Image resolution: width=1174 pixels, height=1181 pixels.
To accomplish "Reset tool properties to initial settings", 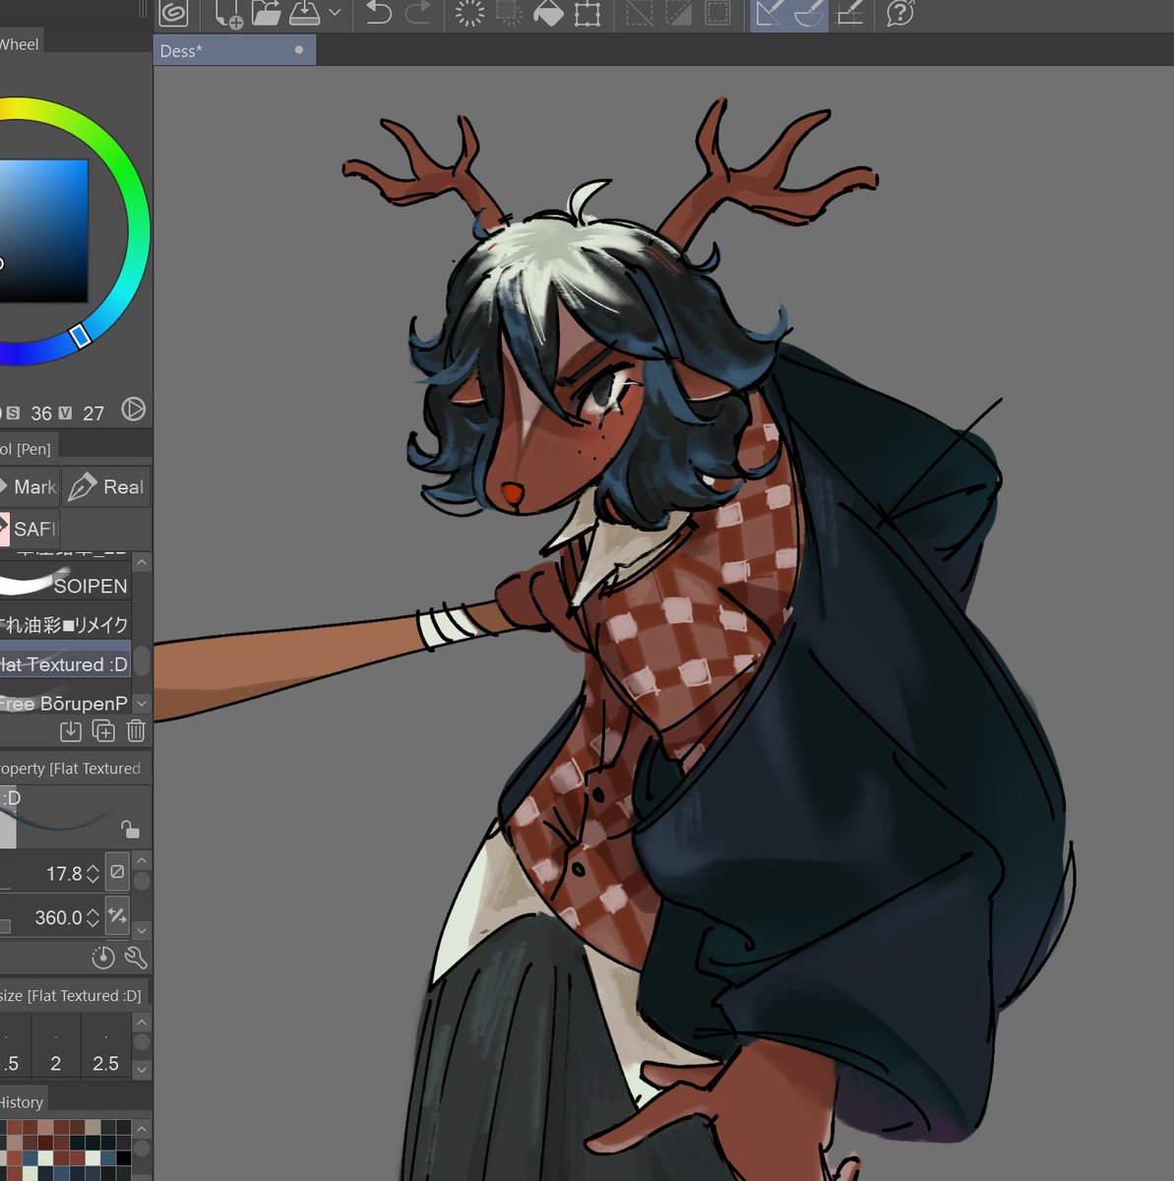I will pyautogui.click(x=102, y=958).
